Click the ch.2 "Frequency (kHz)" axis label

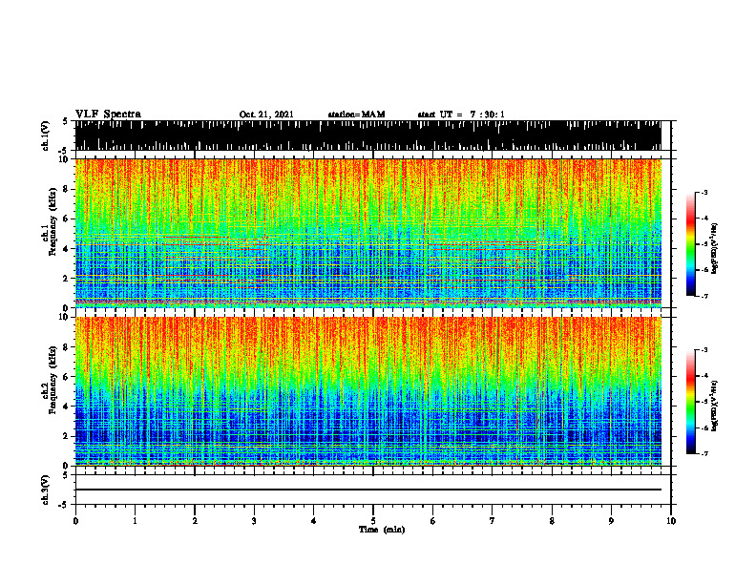click(52, 380)
